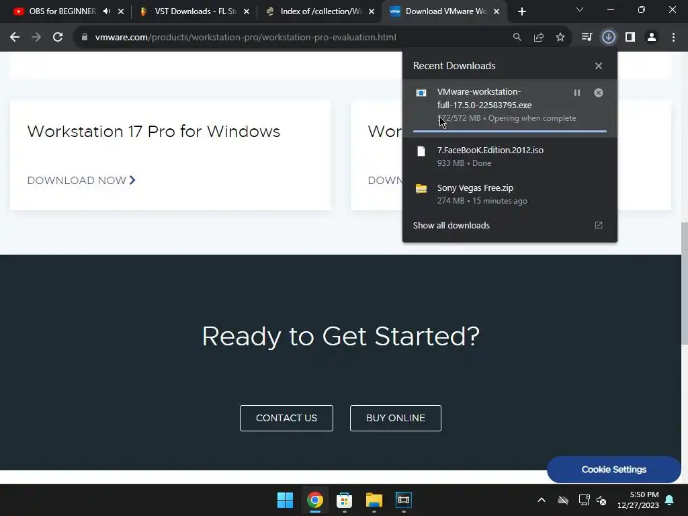
Task: Close the Recent Downloads popup
Action: (x=599, y=66)
